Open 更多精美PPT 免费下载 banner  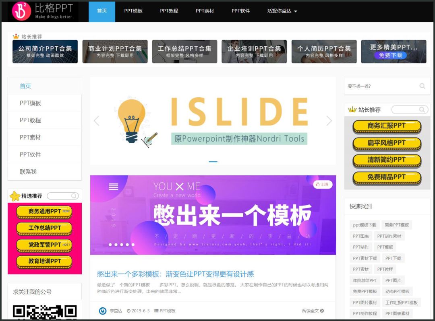[x=394, y=51]
